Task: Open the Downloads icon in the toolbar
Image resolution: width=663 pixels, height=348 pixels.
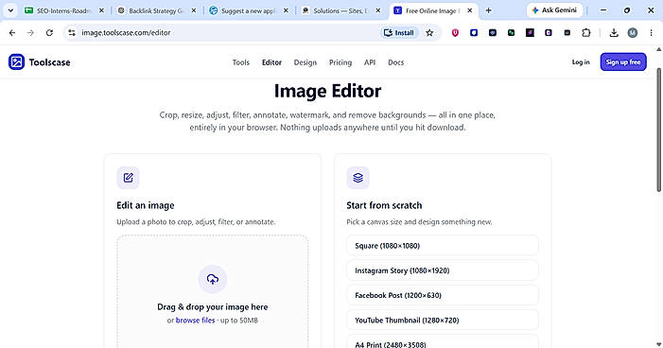Action: pyautogui.click(x=614, y=32)
